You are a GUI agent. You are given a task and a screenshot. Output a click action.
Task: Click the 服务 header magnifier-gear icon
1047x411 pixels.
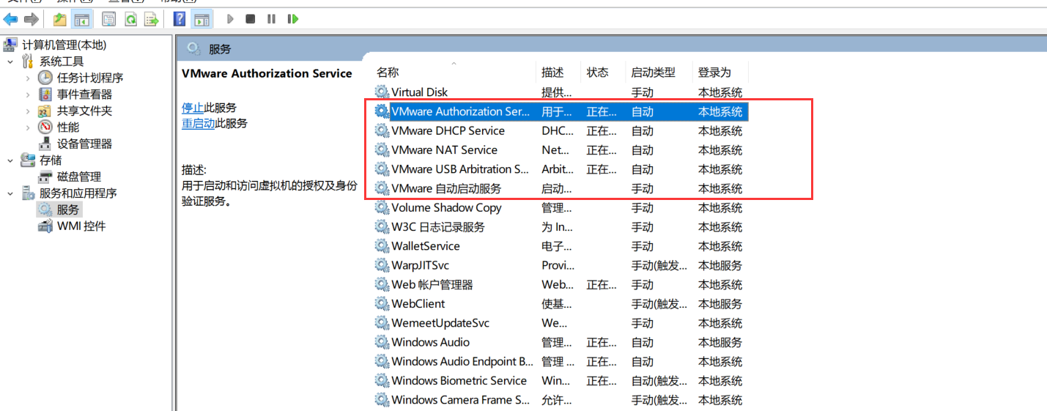pyautogui.click(x=194, y=48)
